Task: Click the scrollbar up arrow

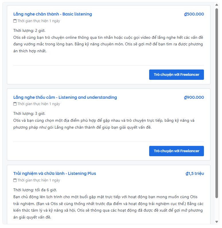Action: coord(217,5)
